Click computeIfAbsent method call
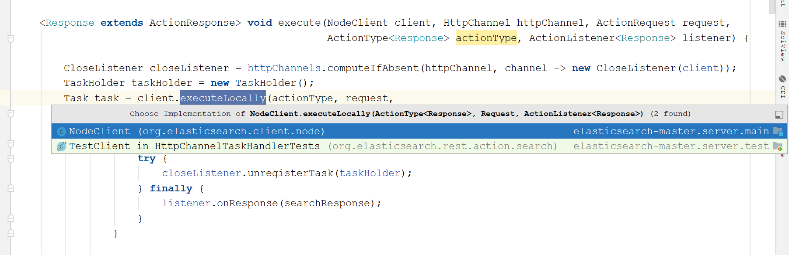This screenshot has height=255, width=789. tap(373, 68)
